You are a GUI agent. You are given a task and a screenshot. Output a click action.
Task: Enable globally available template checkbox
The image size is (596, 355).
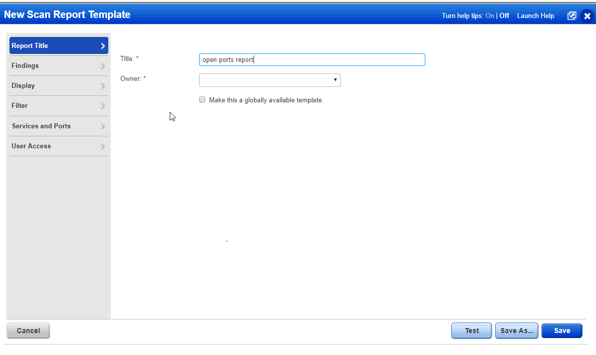(202, 99)
